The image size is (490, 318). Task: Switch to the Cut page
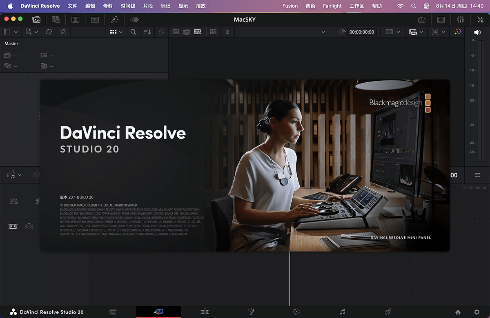158,312
